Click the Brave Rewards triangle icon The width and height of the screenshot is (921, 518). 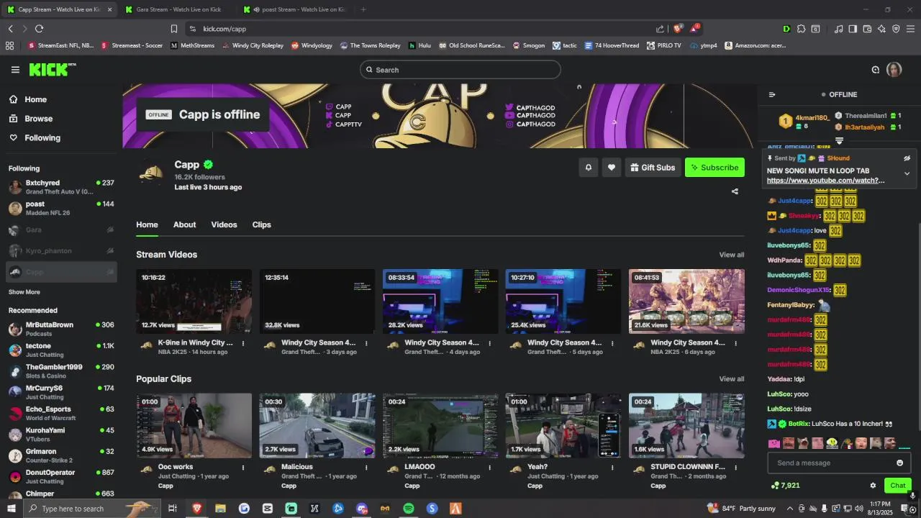click(694, 29)
